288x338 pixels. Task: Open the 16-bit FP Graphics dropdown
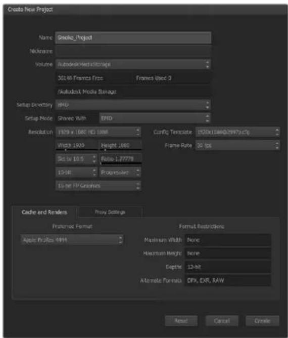[98, 186]
